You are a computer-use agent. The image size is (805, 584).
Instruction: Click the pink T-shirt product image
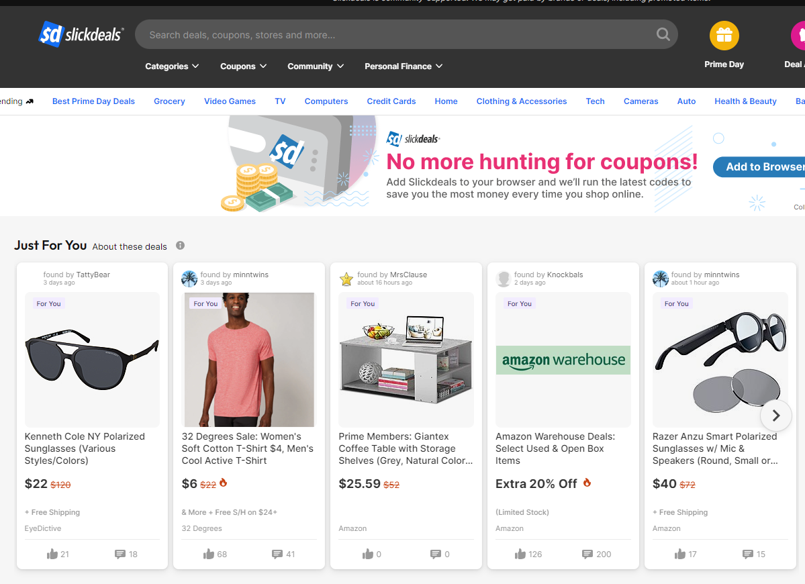point(249,359)
